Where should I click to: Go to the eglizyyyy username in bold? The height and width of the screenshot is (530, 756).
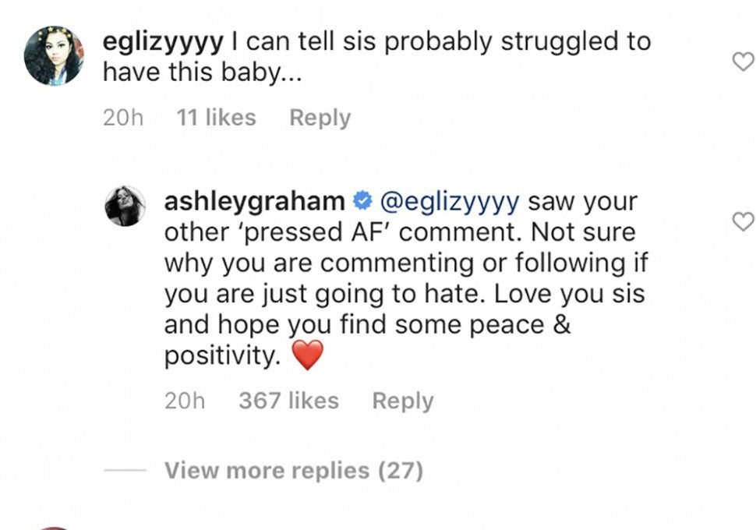[164, 41]
